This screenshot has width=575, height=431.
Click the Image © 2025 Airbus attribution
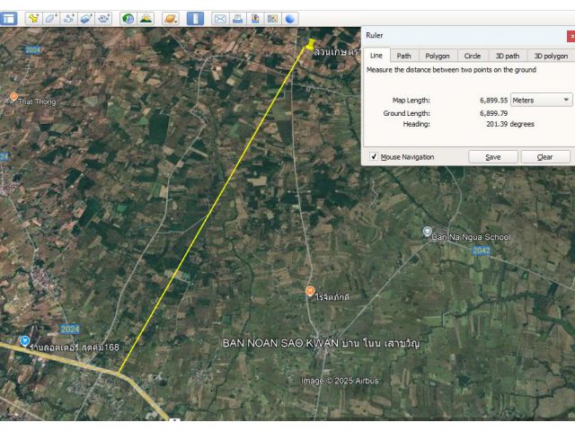tap(340, 381)
